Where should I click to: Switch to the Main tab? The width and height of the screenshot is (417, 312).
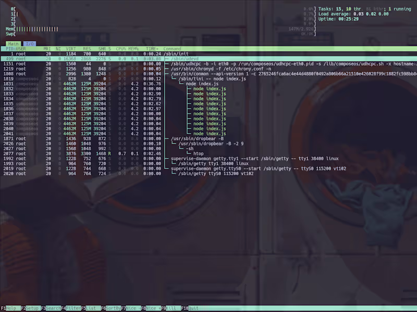pyautogui.click(x=14, y=44)
